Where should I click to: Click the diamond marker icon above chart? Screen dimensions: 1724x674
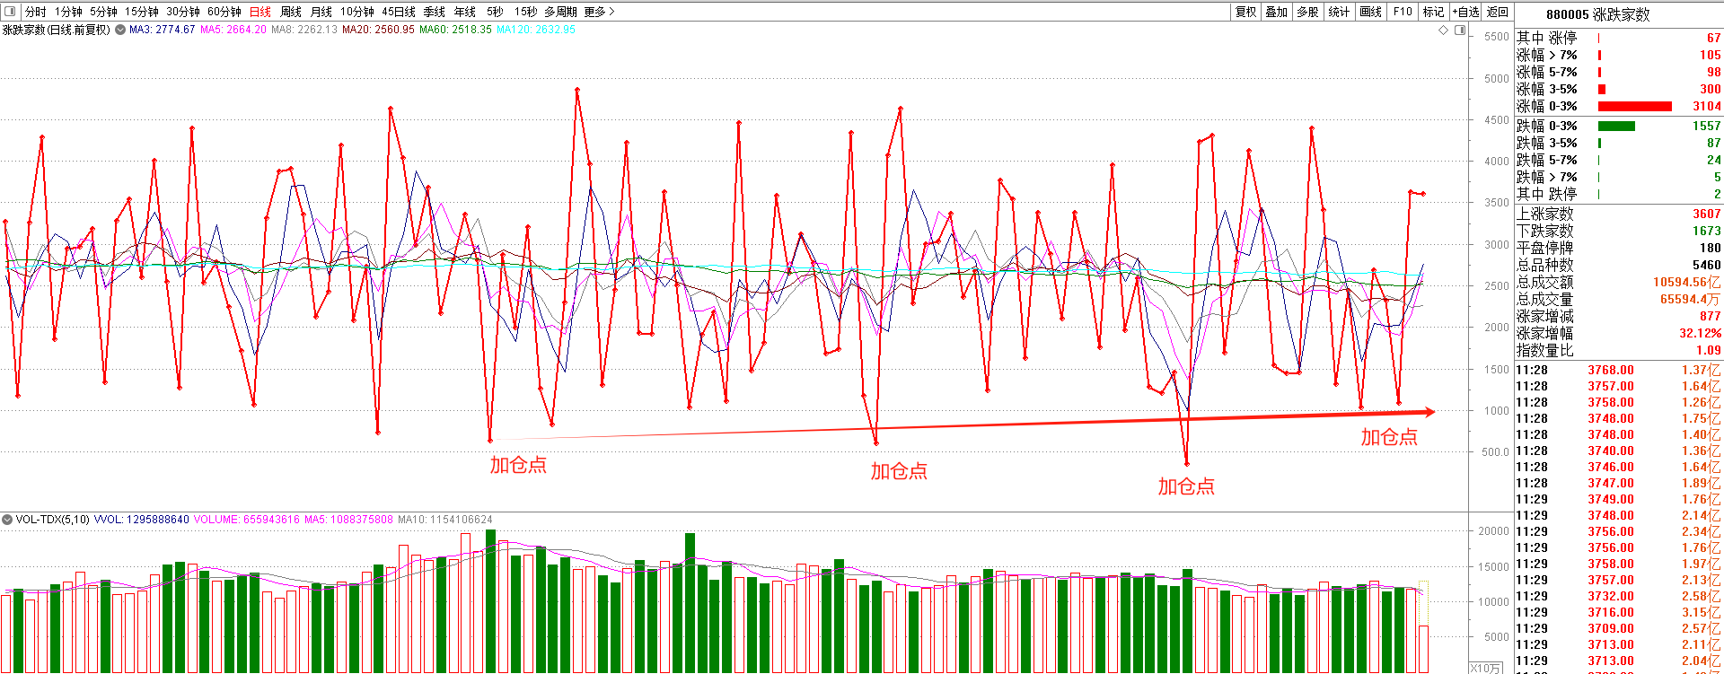[1444, 30]
